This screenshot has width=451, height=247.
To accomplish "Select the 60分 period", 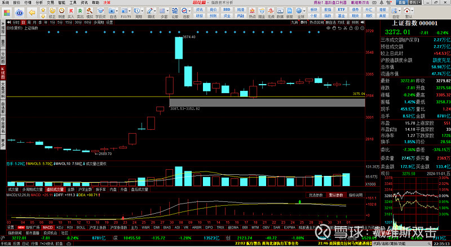I will [x=88, y=22].
